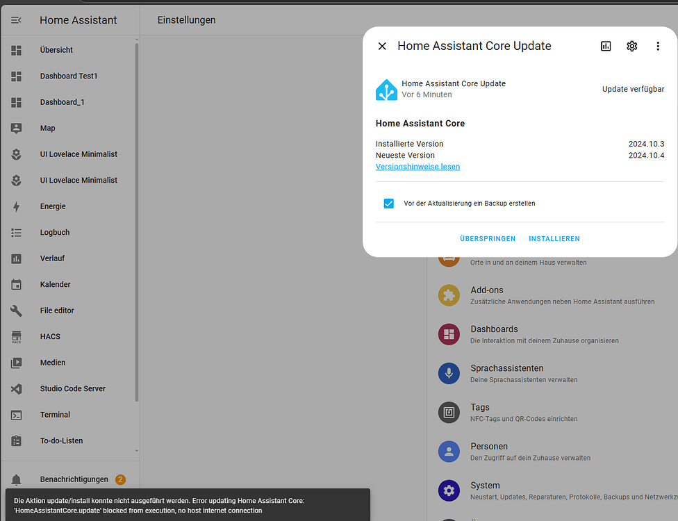Click the Home Assistant logo in update dialog
Image resolution: width=678 pixels, height=521 pixels.
386,90
